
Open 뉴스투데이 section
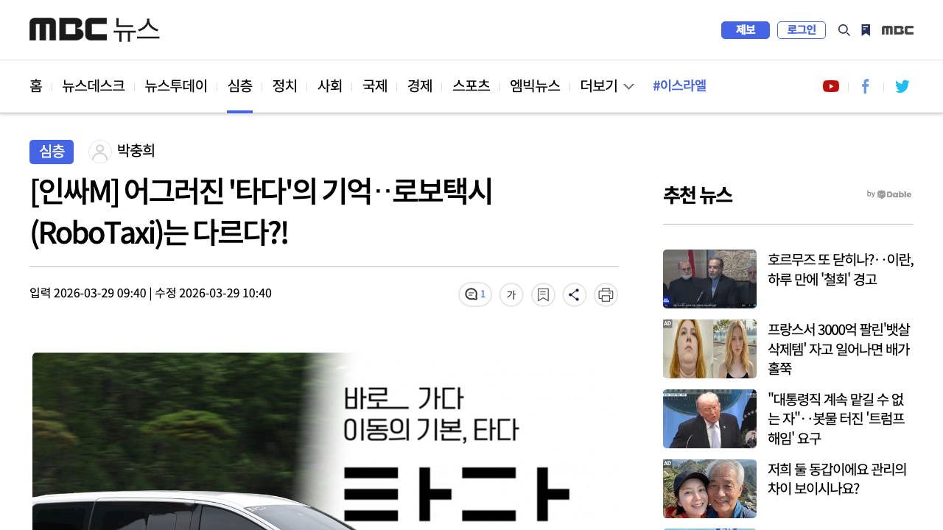click(176, 86)
